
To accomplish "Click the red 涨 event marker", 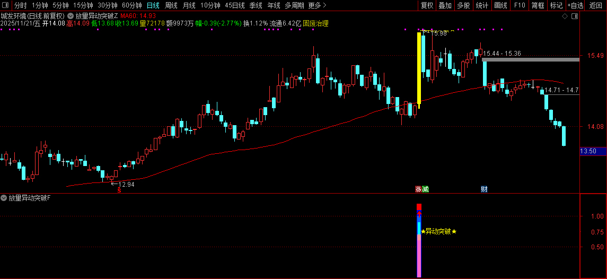I will [x=418, y=189].
